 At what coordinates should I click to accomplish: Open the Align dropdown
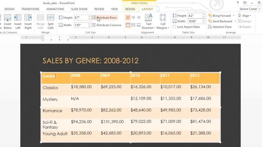tap(245, 16)
